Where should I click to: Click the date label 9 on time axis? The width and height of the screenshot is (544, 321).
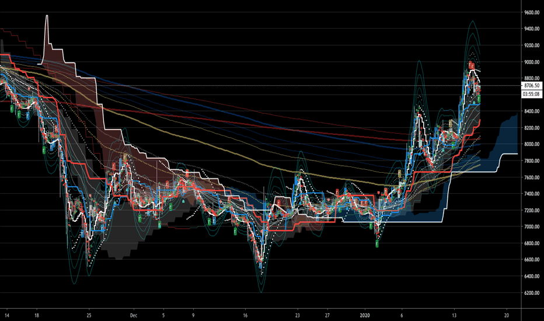[x=193, y=315]
